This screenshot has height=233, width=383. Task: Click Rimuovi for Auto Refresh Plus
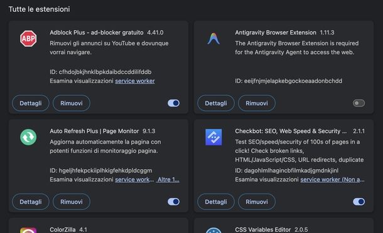[72, 202]
